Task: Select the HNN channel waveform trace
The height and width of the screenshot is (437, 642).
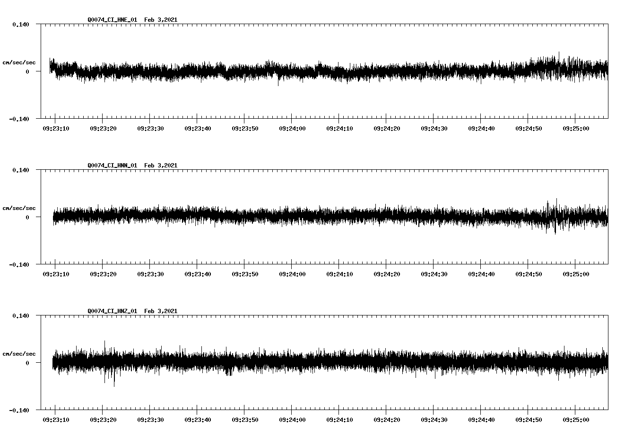Action: pos(284,218)
